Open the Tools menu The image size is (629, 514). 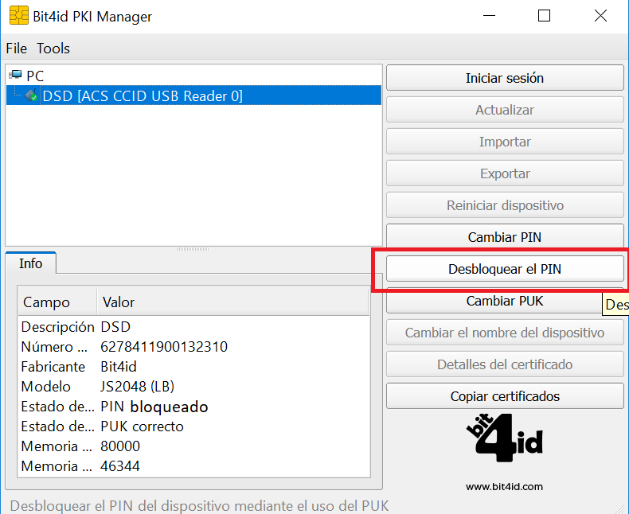pyautogui.click(x=53, y=49)
